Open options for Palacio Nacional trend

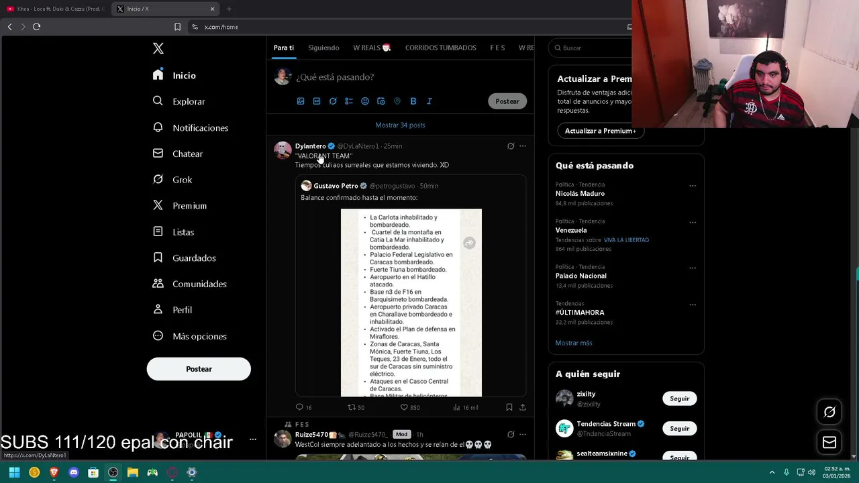693,268
